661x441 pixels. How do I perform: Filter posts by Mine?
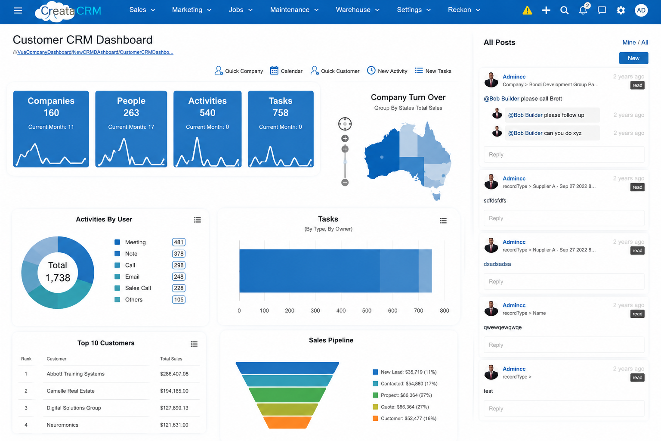pos(629,42)
